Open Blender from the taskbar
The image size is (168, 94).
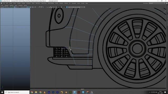(66, 92)
